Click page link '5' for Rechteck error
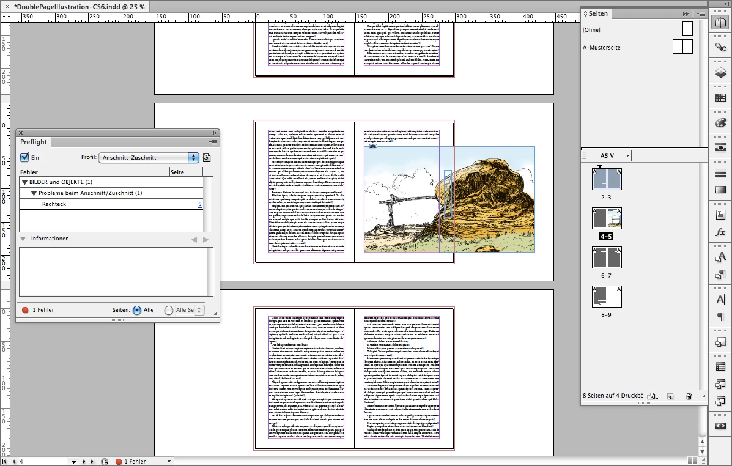This screenshot has height=466, width=732. [200, 204]
